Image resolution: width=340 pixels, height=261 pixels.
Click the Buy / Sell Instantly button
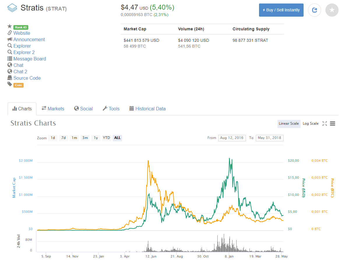281,10
